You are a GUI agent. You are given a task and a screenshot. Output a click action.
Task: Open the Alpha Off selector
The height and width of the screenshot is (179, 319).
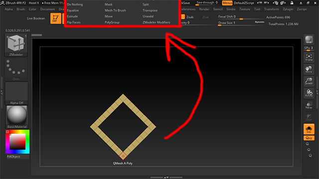(x=16, y=93)
